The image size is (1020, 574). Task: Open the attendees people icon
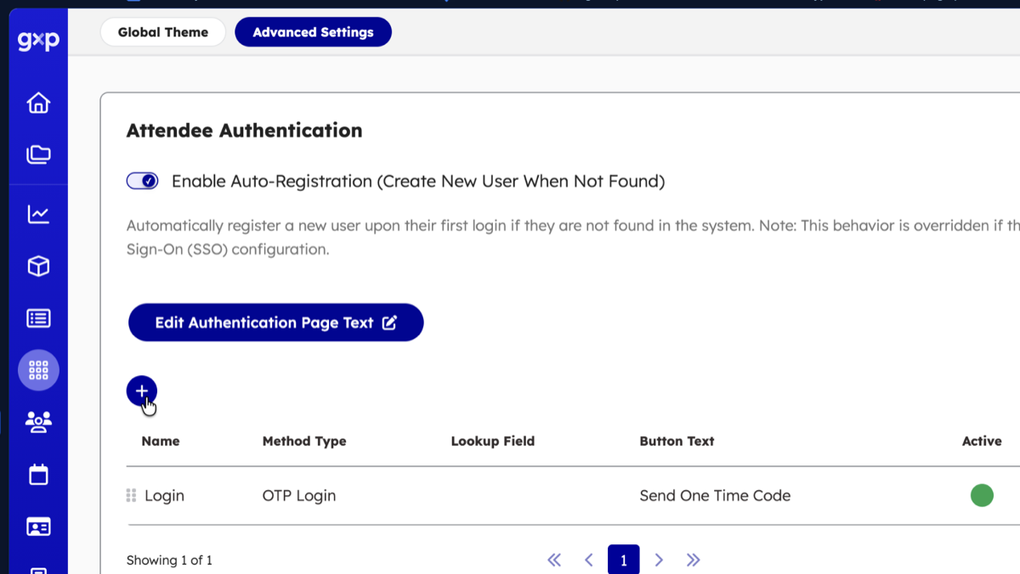(x=38, y=422)
